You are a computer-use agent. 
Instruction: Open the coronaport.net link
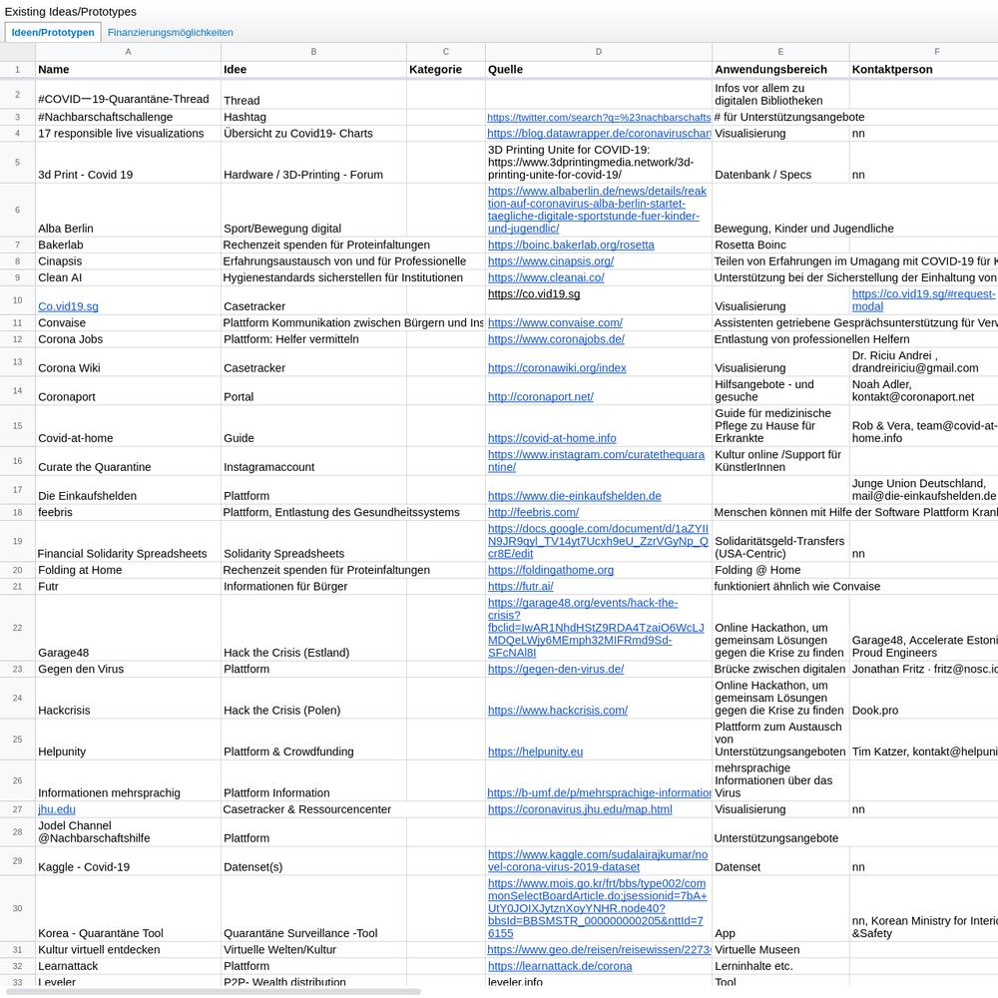tap(540, 397)
